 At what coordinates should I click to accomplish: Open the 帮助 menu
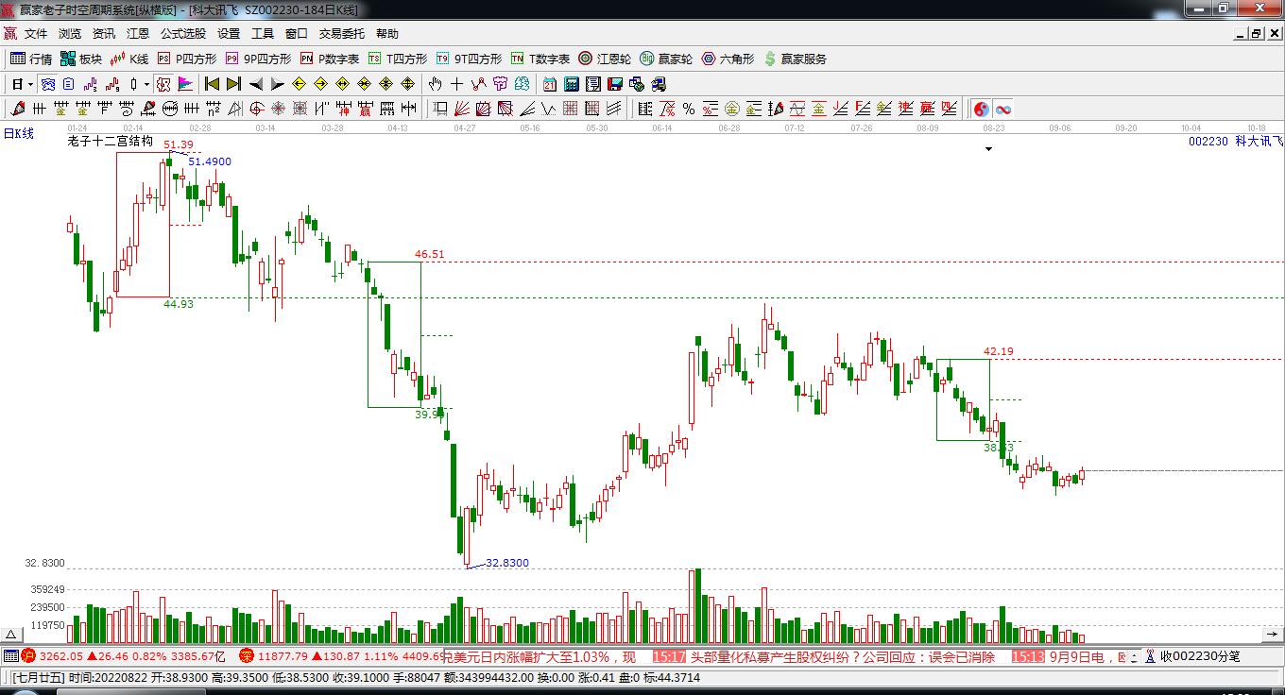(x=387, y=33)
